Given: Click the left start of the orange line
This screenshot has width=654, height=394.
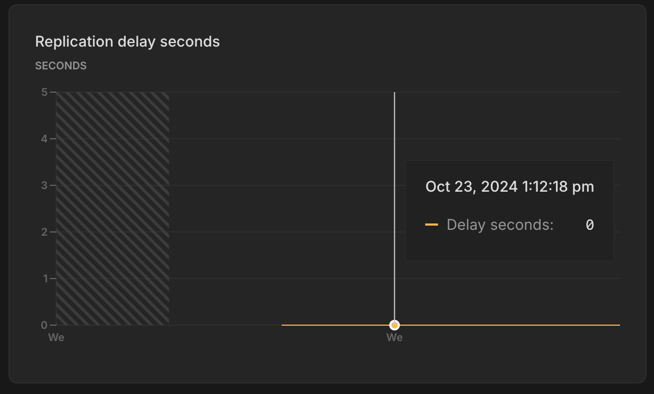Looking at the screenshot, I should pos(284,325).
